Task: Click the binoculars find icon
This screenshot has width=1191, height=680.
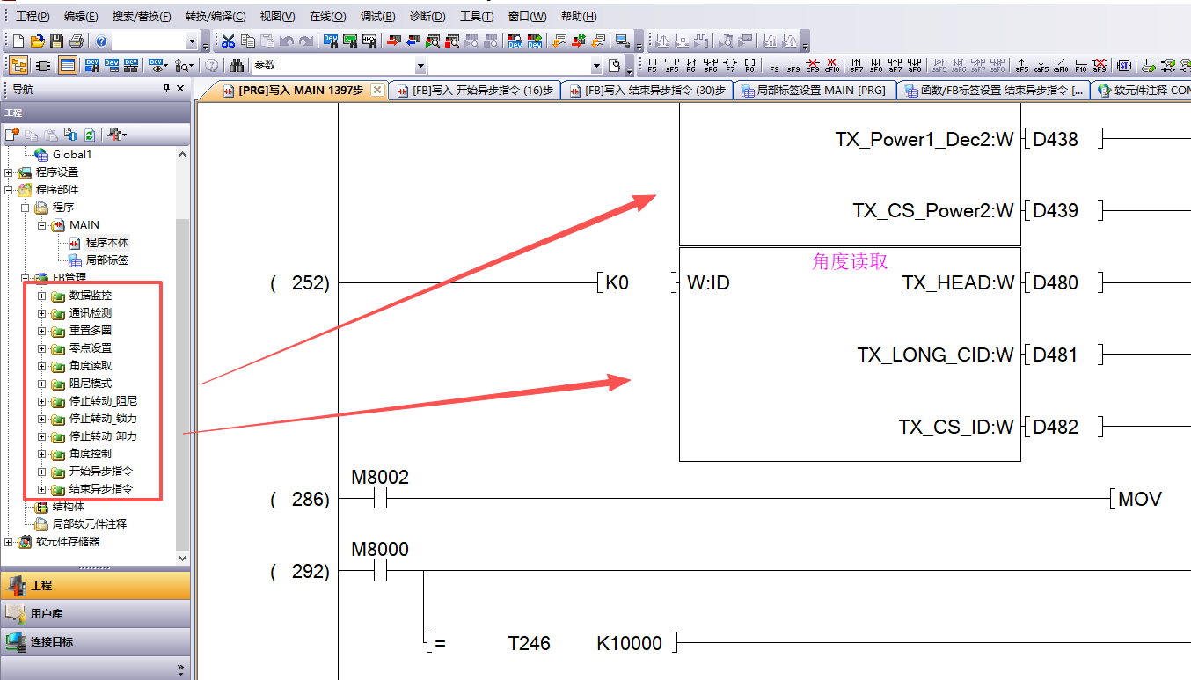Action: [236, 66]
